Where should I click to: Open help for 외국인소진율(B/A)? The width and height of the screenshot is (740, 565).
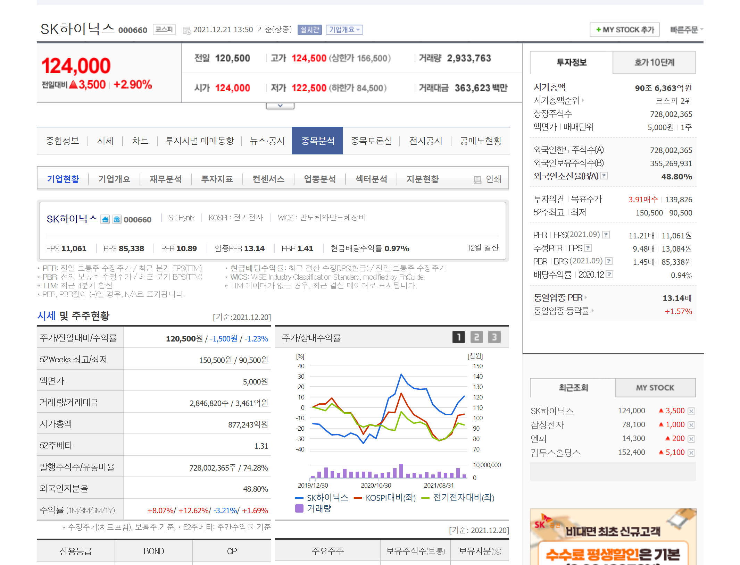tap(604, 176)
